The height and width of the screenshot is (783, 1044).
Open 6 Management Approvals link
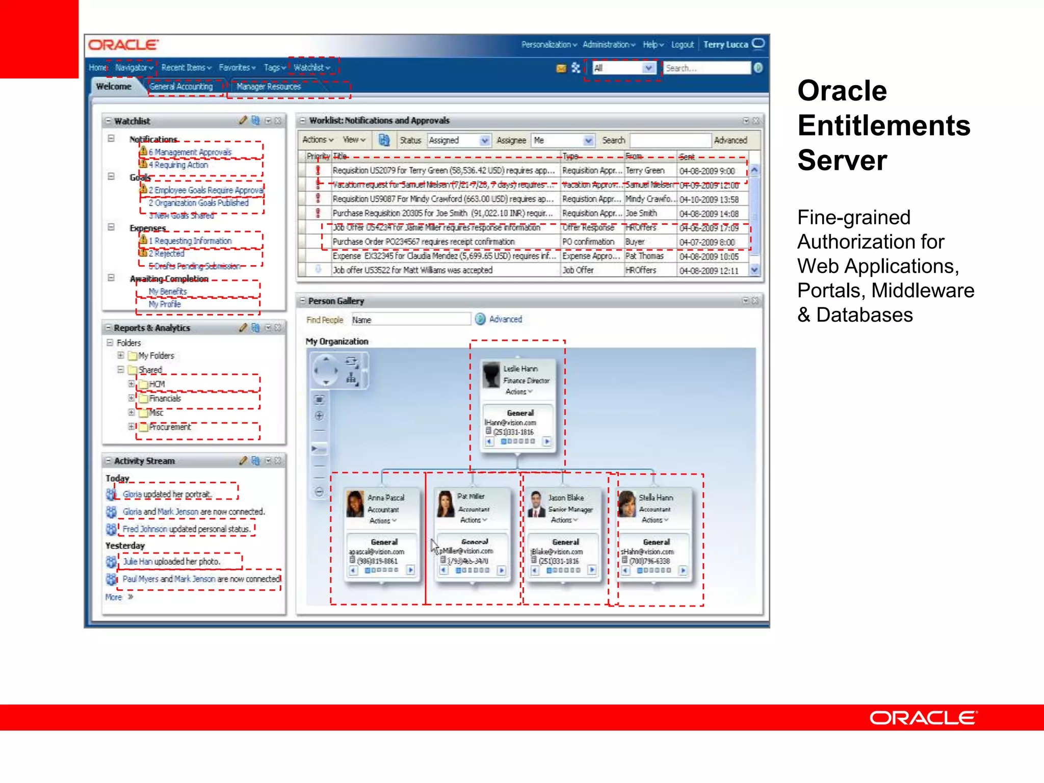[190, 152]
